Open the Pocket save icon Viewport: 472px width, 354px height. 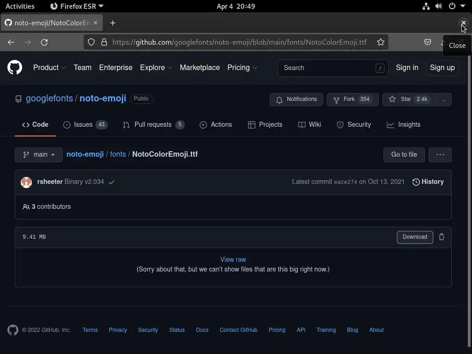[428, 42]
